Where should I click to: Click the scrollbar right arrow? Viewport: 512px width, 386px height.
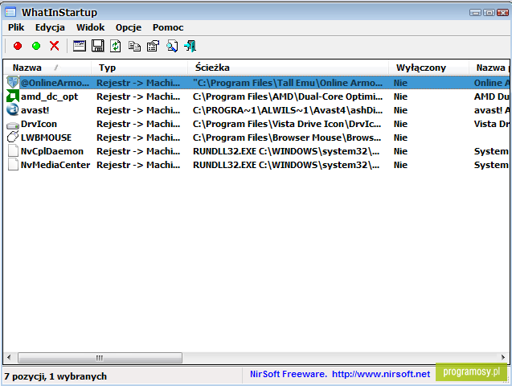point(503,358)
